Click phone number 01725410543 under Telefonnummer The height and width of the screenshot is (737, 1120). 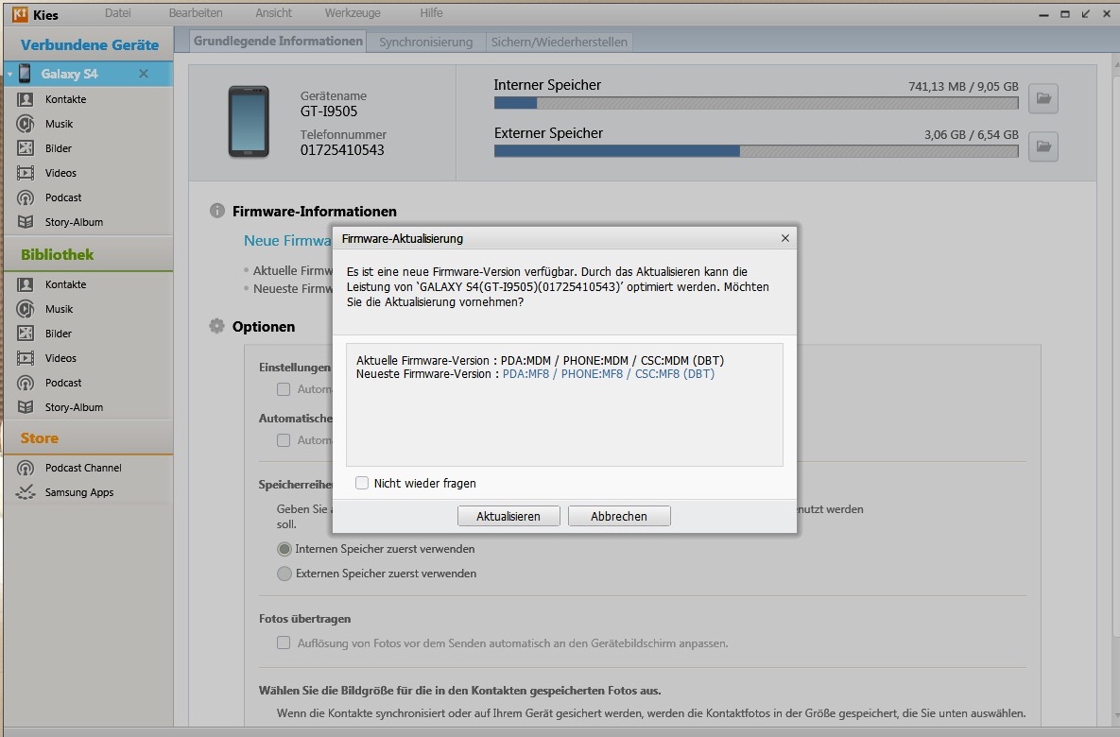pyautogui.click(x=342, y=150)
